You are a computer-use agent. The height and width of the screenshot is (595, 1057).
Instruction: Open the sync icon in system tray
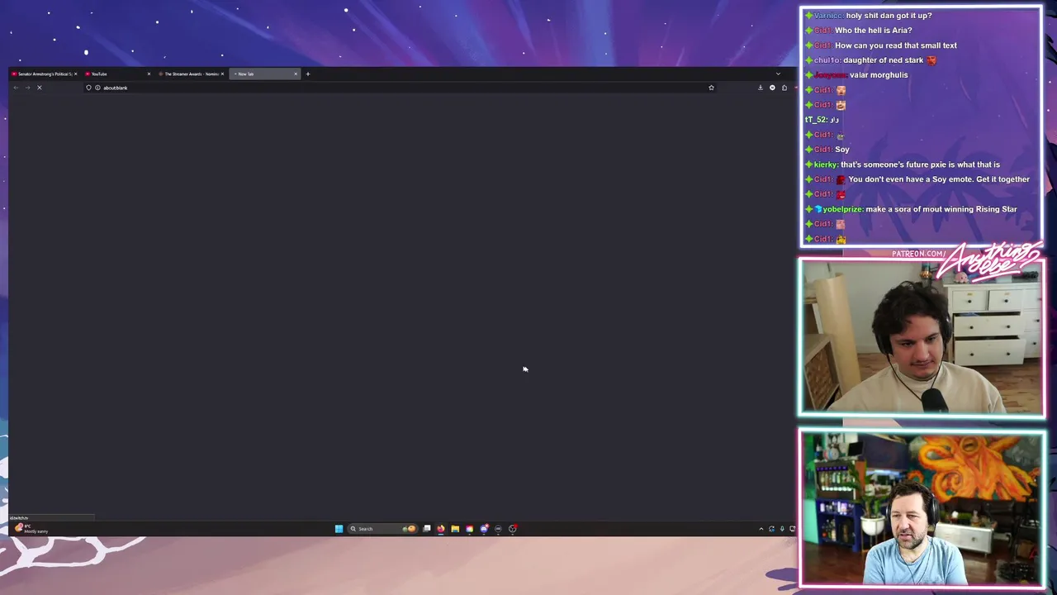click(771, 529)
